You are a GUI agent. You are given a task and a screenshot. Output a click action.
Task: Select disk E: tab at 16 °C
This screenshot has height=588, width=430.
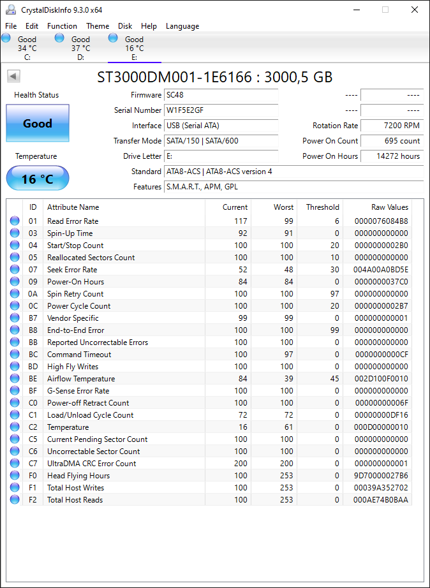(135, 48)
